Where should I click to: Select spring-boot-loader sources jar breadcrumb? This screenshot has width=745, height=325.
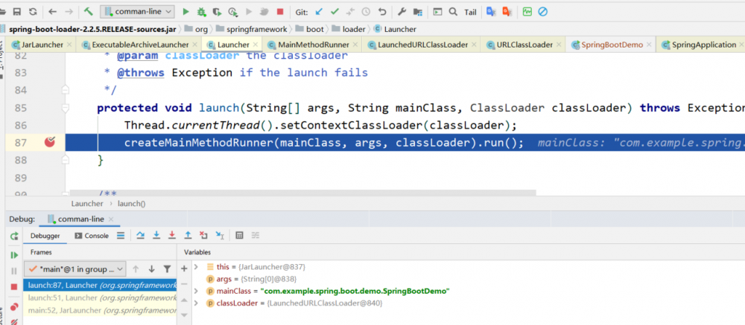tap(92, 29)
